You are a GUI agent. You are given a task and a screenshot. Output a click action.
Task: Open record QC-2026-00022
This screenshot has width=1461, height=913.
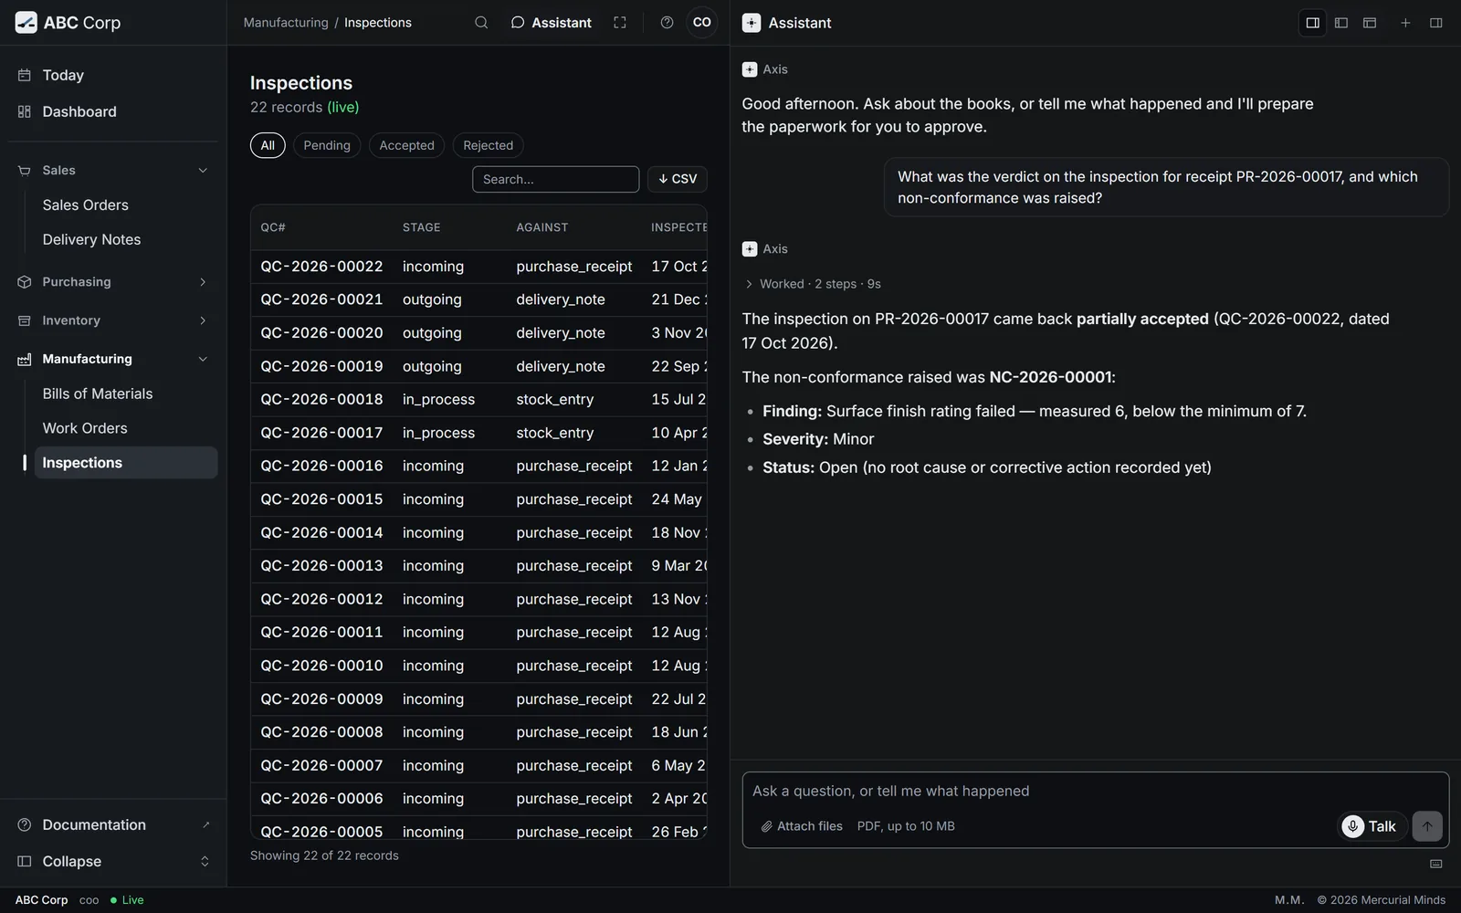(x=478, y=267)
